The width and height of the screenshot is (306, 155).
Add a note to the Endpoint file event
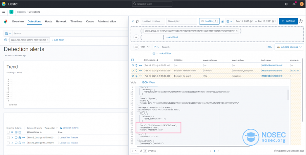(x=133, y=76)
